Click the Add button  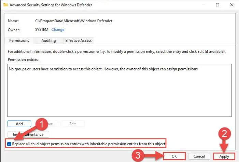(x=19, y=124)
